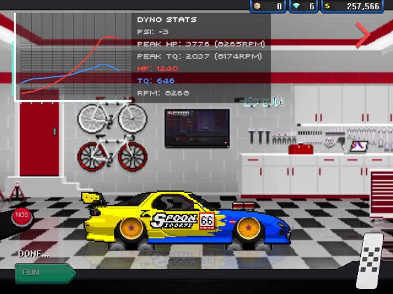The height and width of the screenshot is (294, 393).
Task: Go to the next screen with the red arrow
Action: (x=362, y=35)
